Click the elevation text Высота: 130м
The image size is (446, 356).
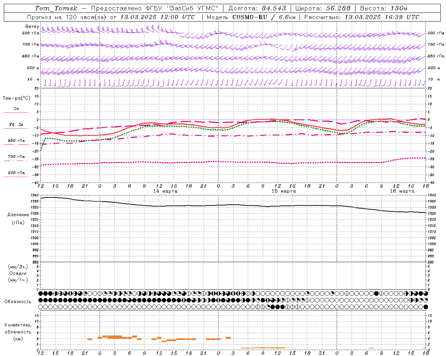tap(383, 8)
